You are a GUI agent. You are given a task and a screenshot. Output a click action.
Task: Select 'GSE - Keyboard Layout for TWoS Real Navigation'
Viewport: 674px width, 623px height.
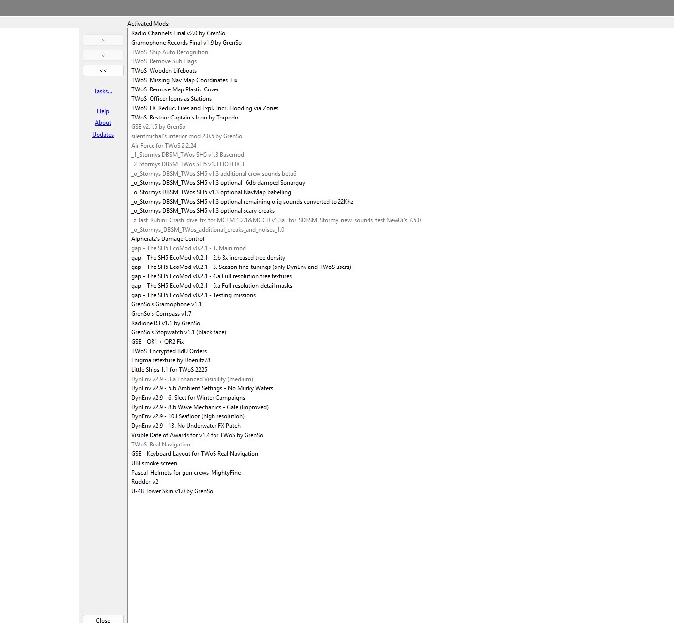pos(195,454)
